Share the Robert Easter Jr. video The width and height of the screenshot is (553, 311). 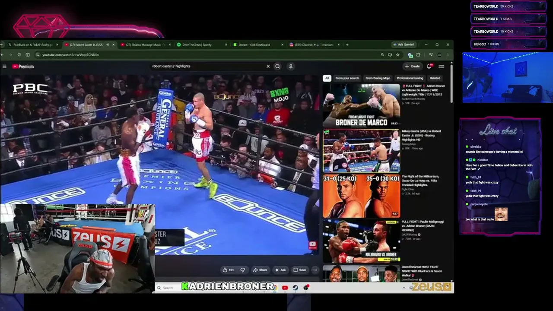pyautogui.click(x=260, y=270)
